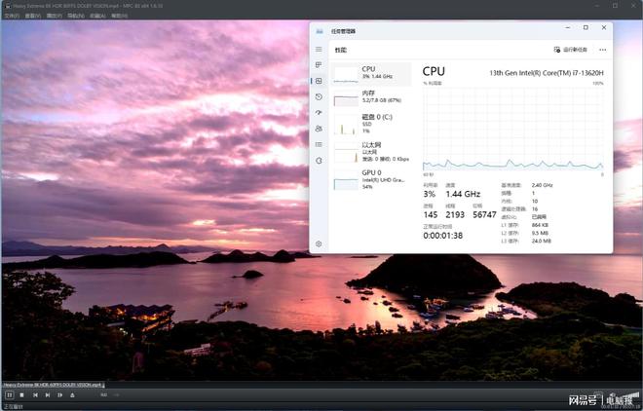
Task: Open Task Manager three-dot more options
Action: click(602, 50)
